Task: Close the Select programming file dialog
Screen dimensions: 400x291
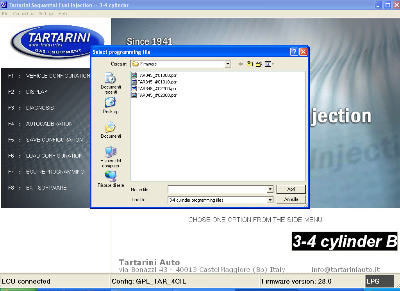Action: [x=303, y=52]
